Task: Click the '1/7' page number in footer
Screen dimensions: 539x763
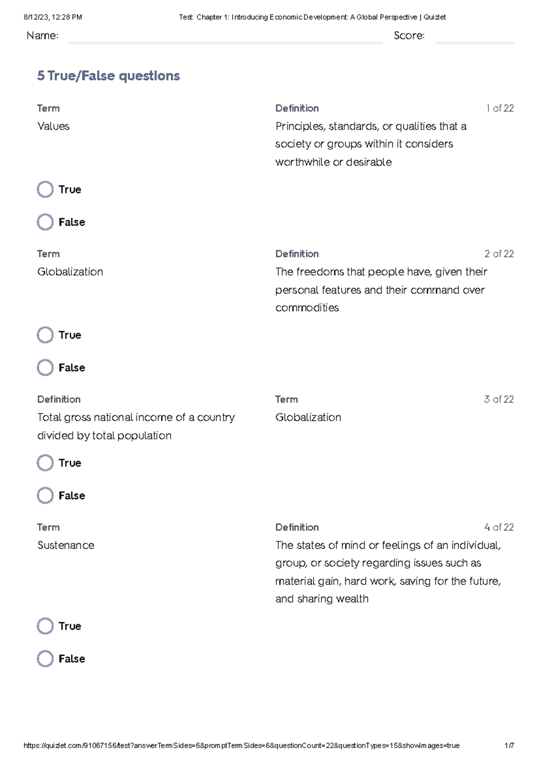Action: [x=509, y=745]
